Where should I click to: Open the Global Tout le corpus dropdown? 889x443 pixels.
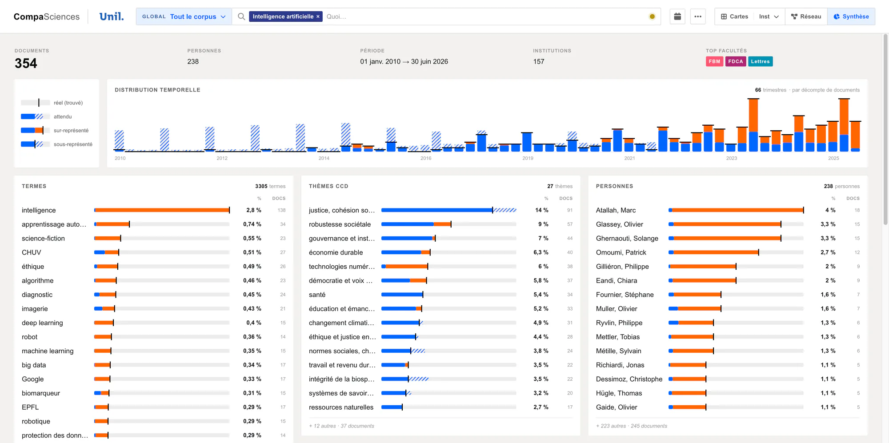pyautogui.click(x=184, y=16)
